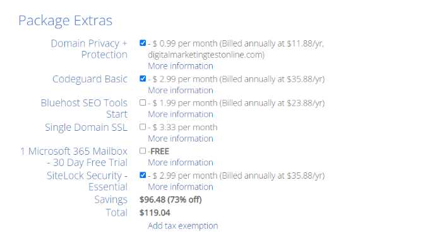Open More information for Microsoft 365 Mailbox
This screenshot has width=442, height=239.
coord(181,163)
